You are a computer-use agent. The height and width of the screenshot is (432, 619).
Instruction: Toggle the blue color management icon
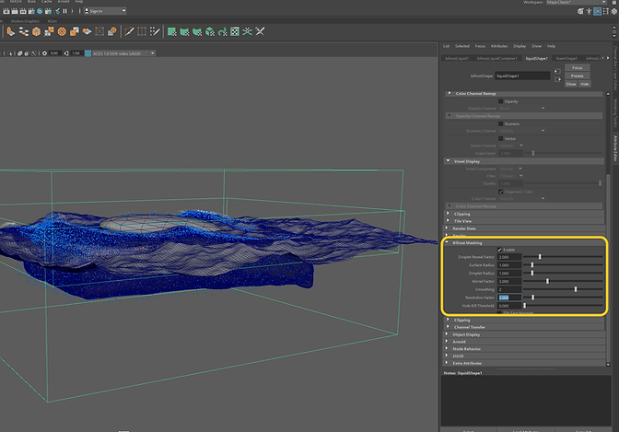click(x=88, y=53)
